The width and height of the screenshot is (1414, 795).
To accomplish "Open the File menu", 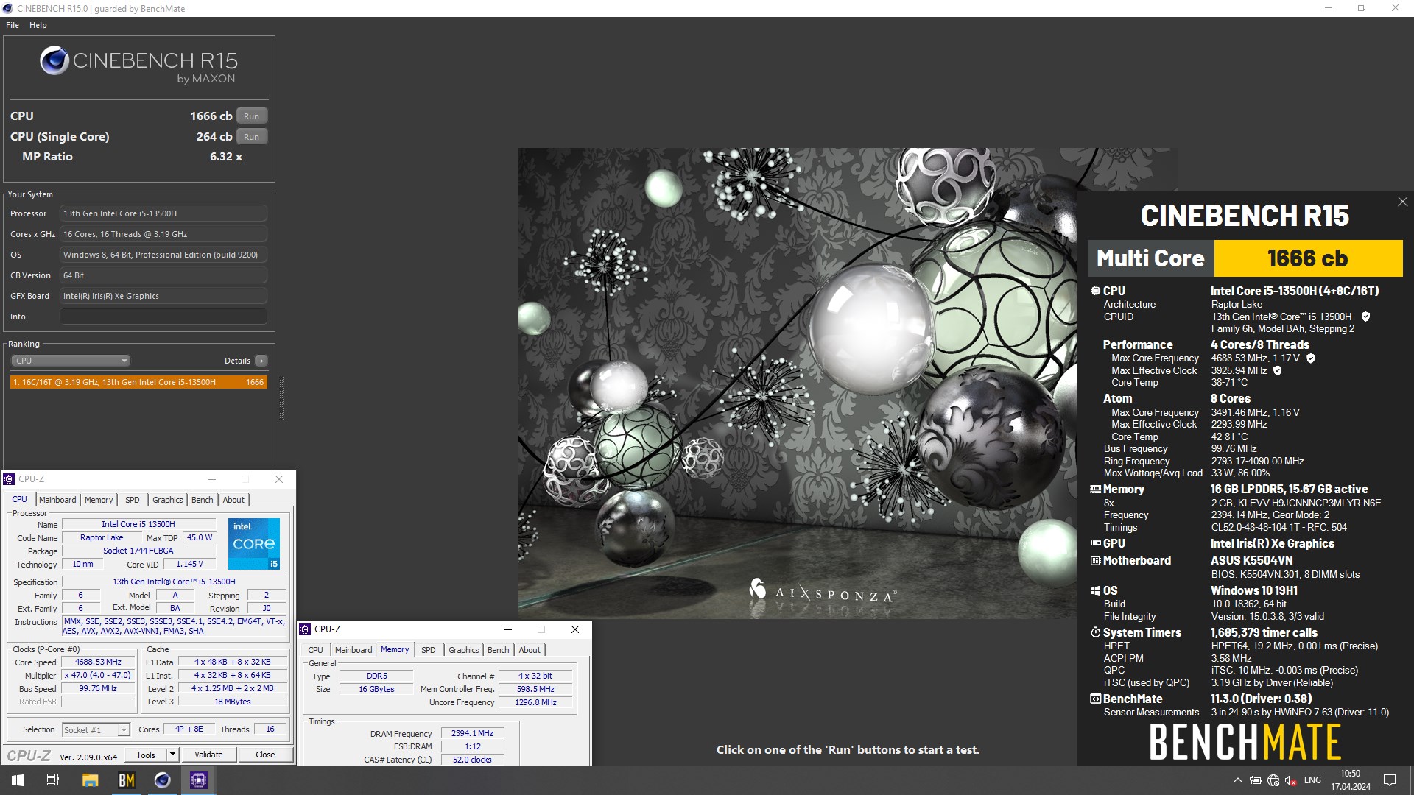I will tap(13, 25).
